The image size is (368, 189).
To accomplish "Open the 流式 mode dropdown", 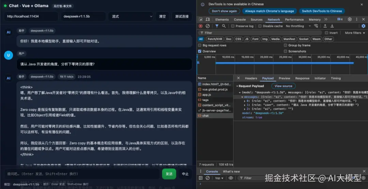I will pyautogui.click(x=131, y=16).
